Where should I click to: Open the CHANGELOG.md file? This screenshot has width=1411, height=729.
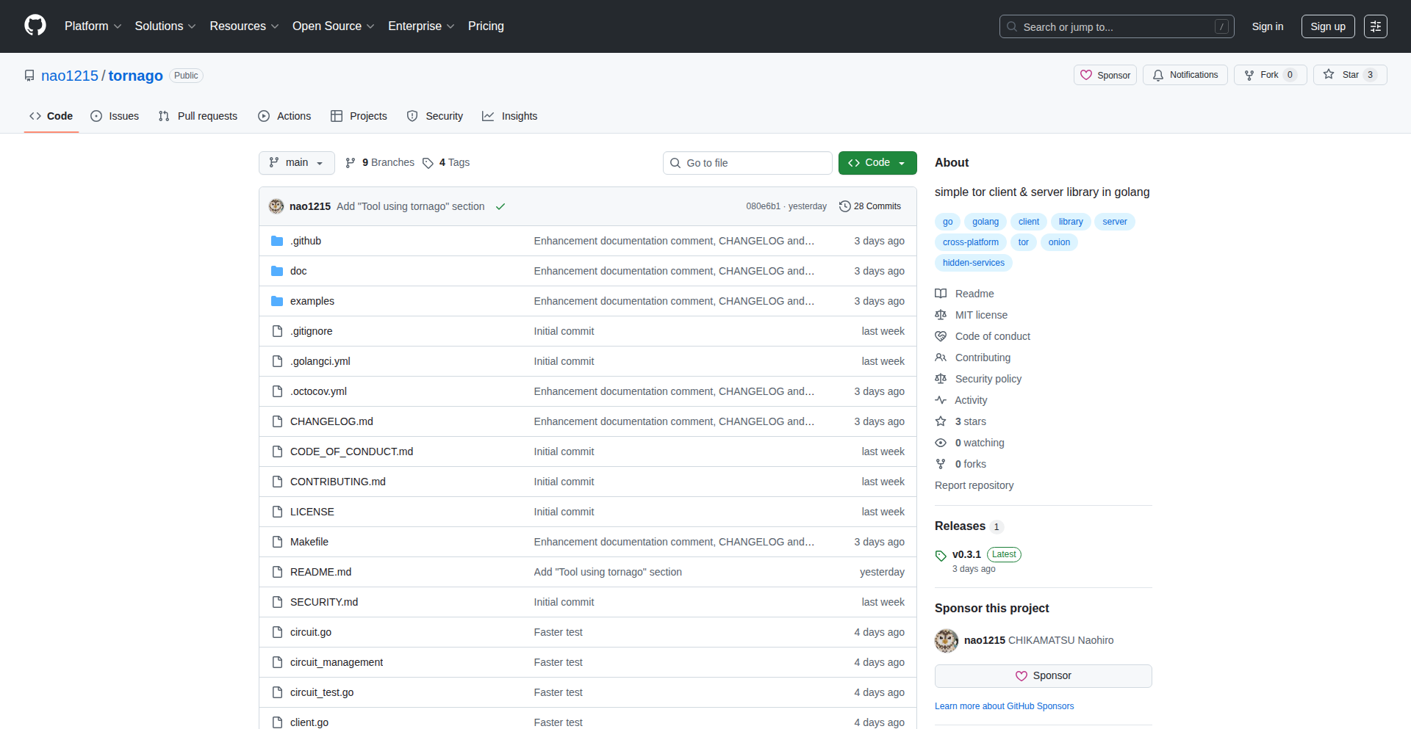(x=331, y=421)
